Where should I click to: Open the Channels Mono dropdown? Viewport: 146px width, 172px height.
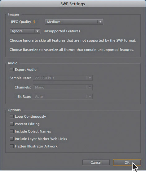63,87
